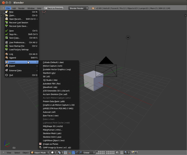Import 3D Studio (.3ds)
The height and width of the screenshot is (155, 187).
59,80
